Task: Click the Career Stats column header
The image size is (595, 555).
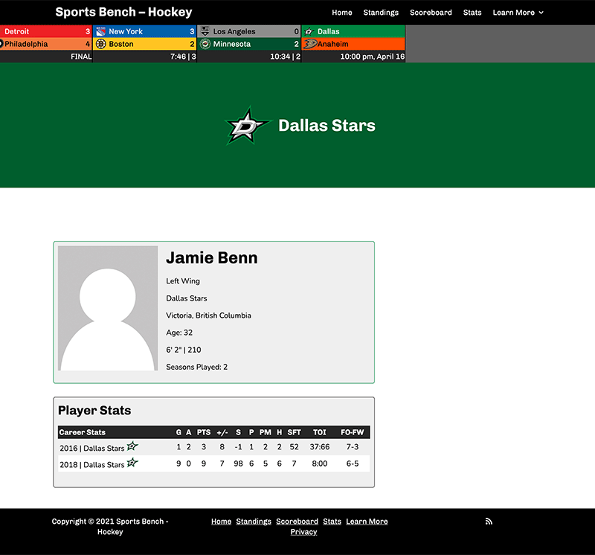Action: click(x=83, y=432)
